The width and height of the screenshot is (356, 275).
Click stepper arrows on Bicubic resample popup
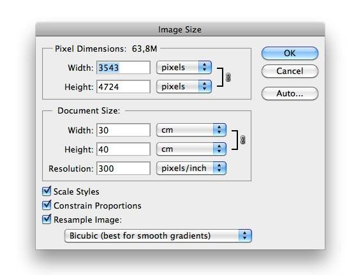click(245, 235)
